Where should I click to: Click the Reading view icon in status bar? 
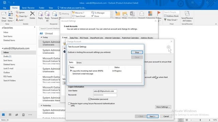pyautogui.click(x=187, y=120)
